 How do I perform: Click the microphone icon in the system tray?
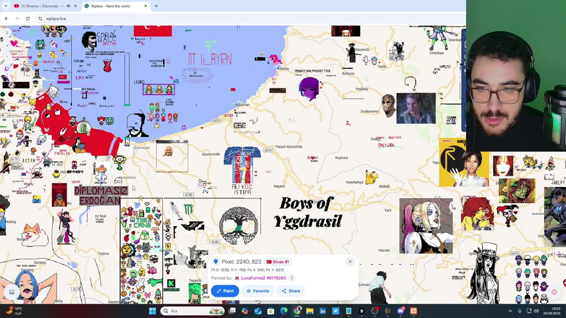click(x=520, y=311)
